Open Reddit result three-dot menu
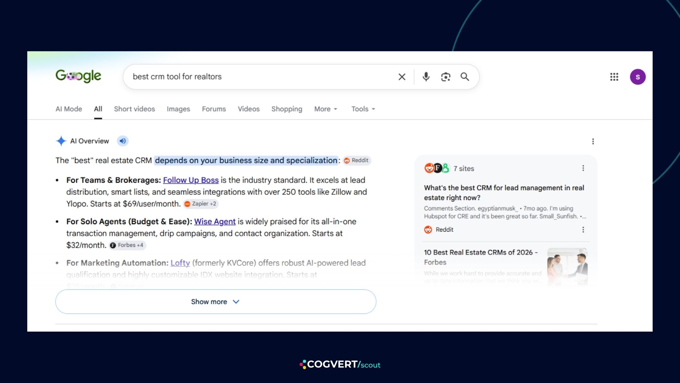Screen dimensions: 680x383 [x=583, y=230]
